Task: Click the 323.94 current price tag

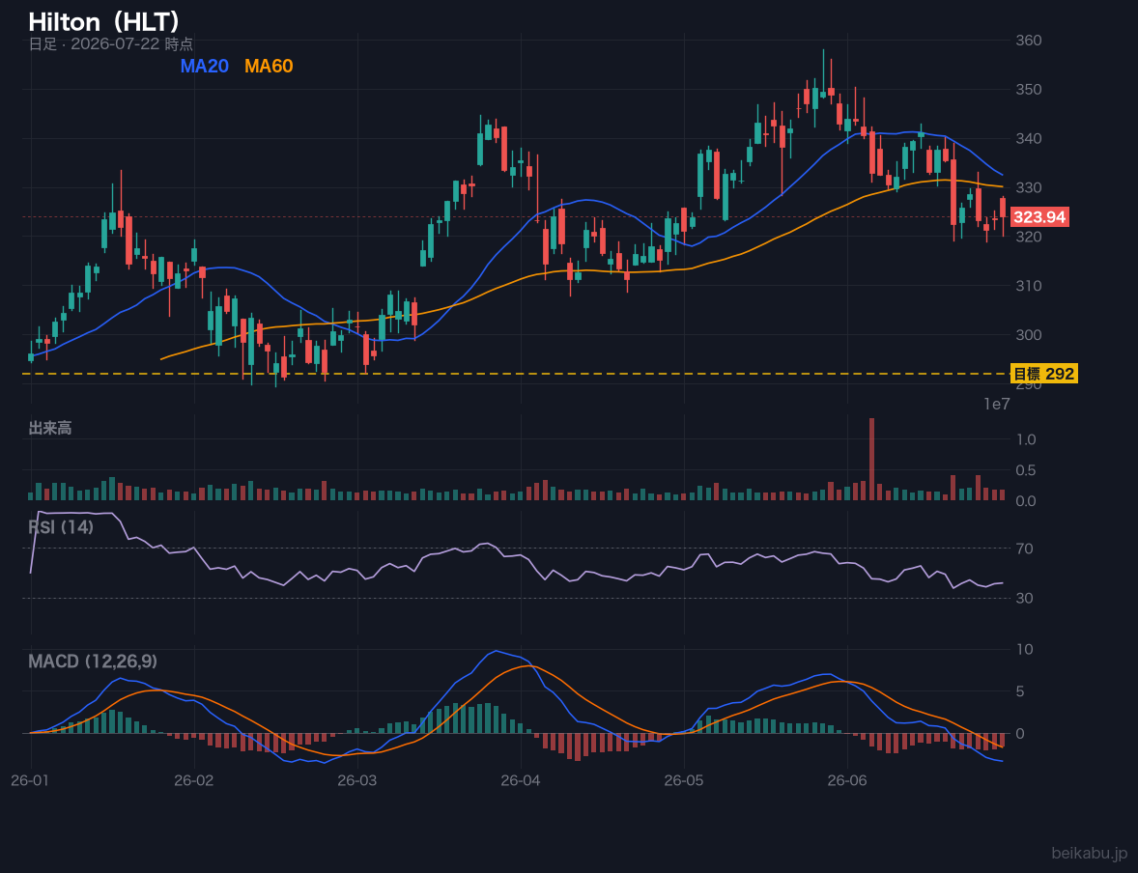Action: [x=1039, y=217]
